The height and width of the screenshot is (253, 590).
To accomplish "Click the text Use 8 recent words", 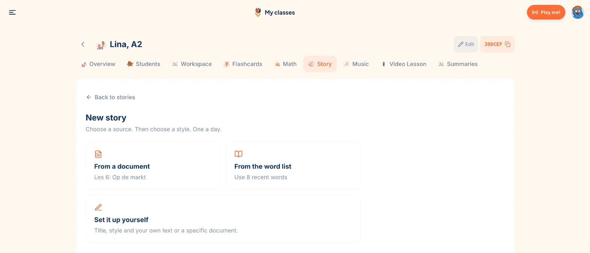I will pos(261,177).
